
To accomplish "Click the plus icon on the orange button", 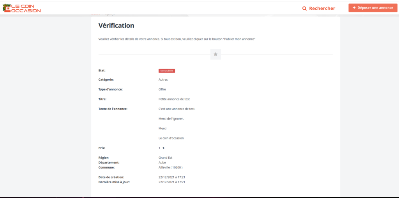I will 354,8.
